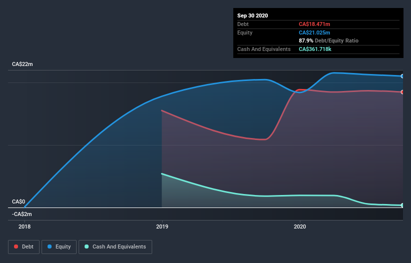The image size is (411, 263).
Task: Click the Equity endpoint marker on chart
Action: tap(402, 76)
